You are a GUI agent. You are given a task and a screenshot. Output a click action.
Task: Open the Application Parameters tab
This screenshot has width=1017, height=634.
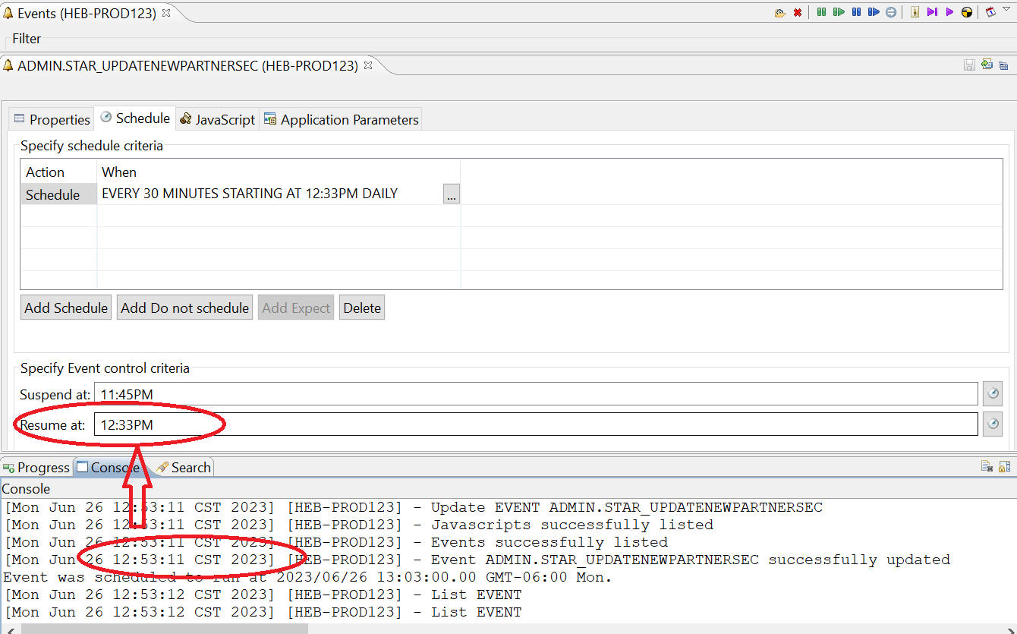pos(341,119)
